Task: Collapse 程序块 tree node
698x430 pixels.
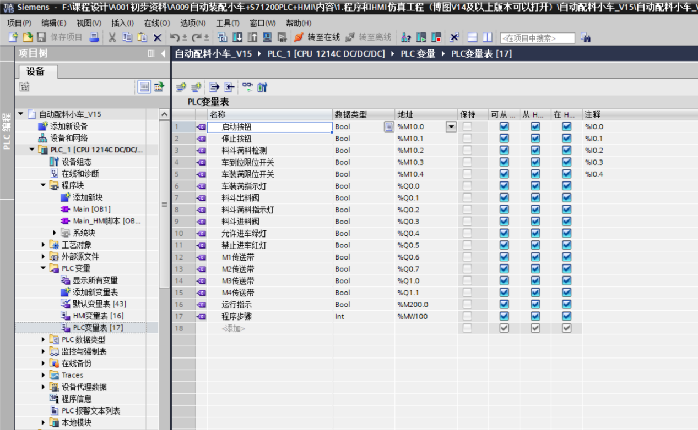Action: tap(44, 185)
